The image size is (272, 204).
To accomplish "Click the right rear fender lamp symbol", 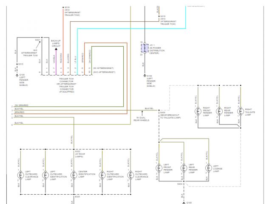I will 219,111.
